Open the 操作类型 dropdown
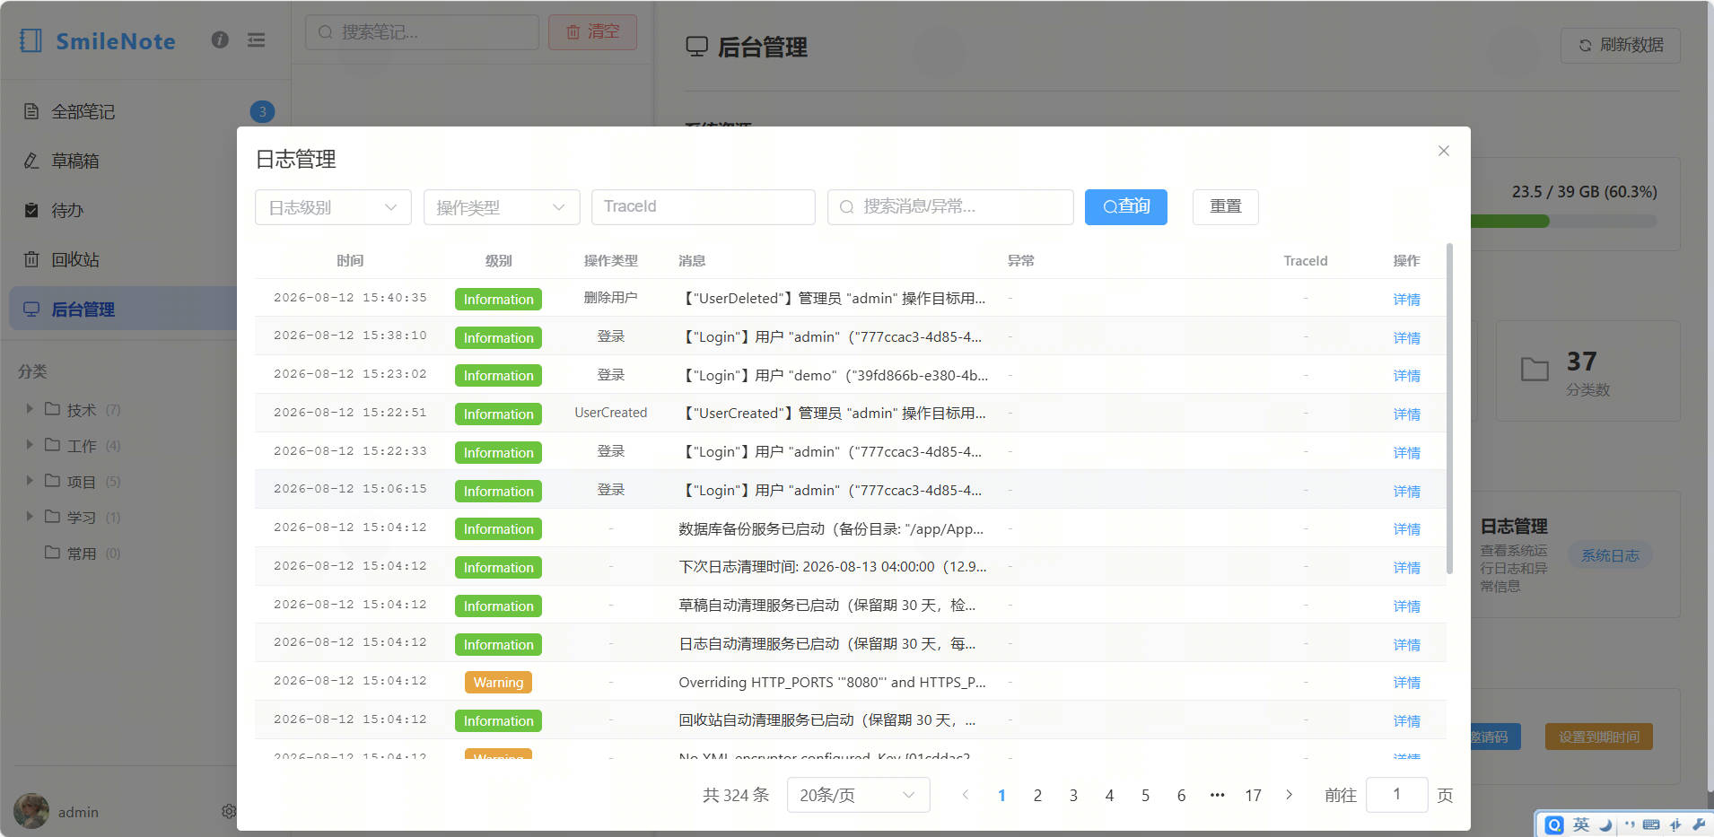 point(502,207)
